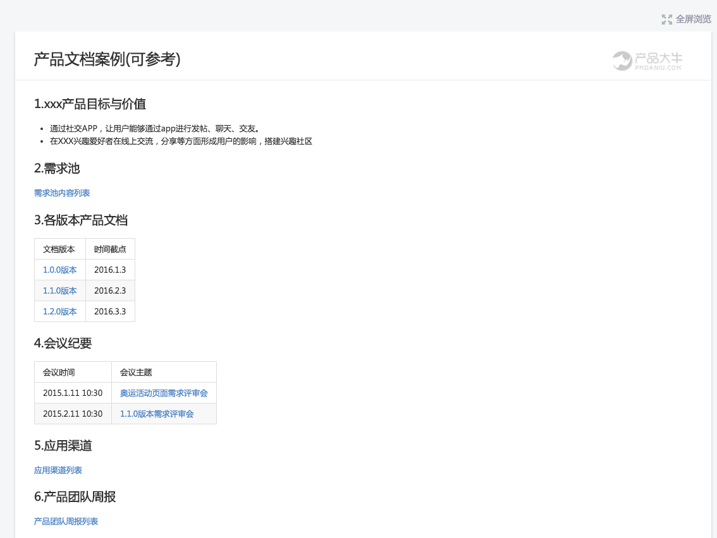Click the 2016.2.3 date cell

[x=110, y=290]
